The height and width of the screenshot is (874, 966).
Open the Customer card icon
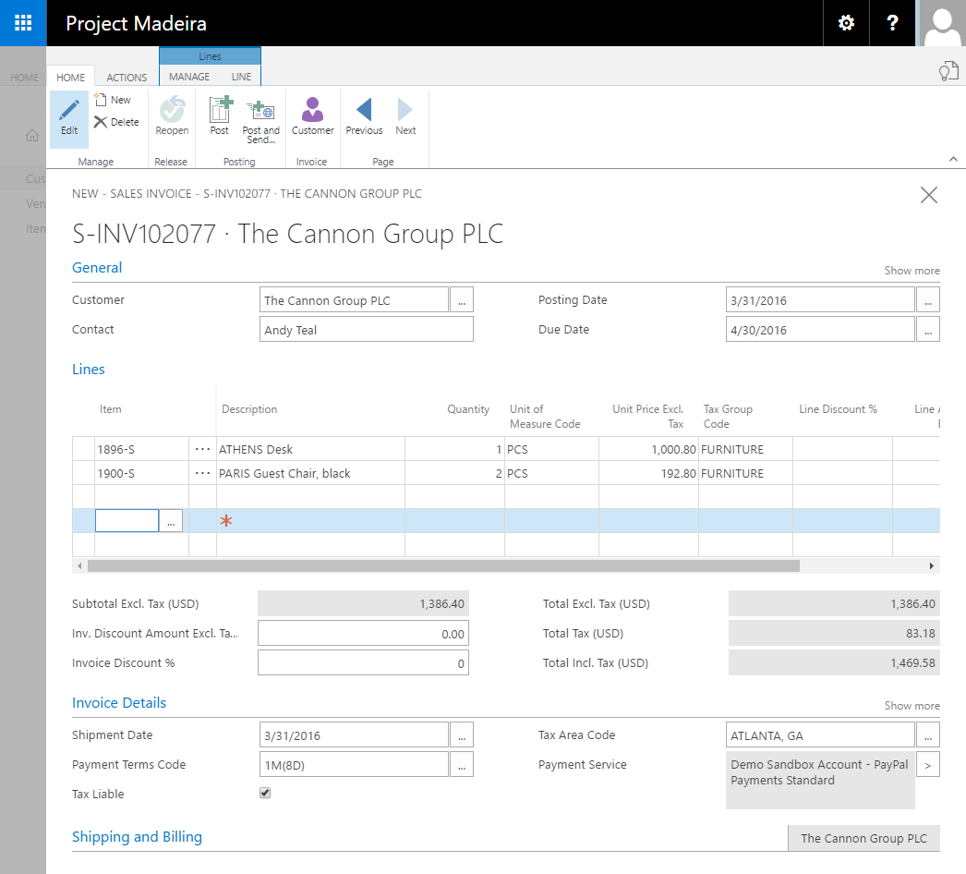312,110
